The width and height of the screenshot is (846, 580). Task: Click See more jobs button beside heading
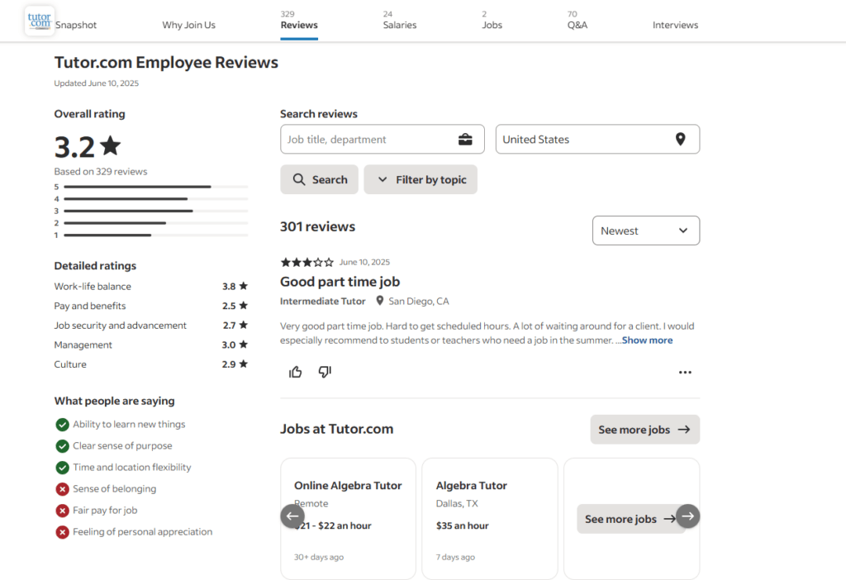[x=644, y=430]
